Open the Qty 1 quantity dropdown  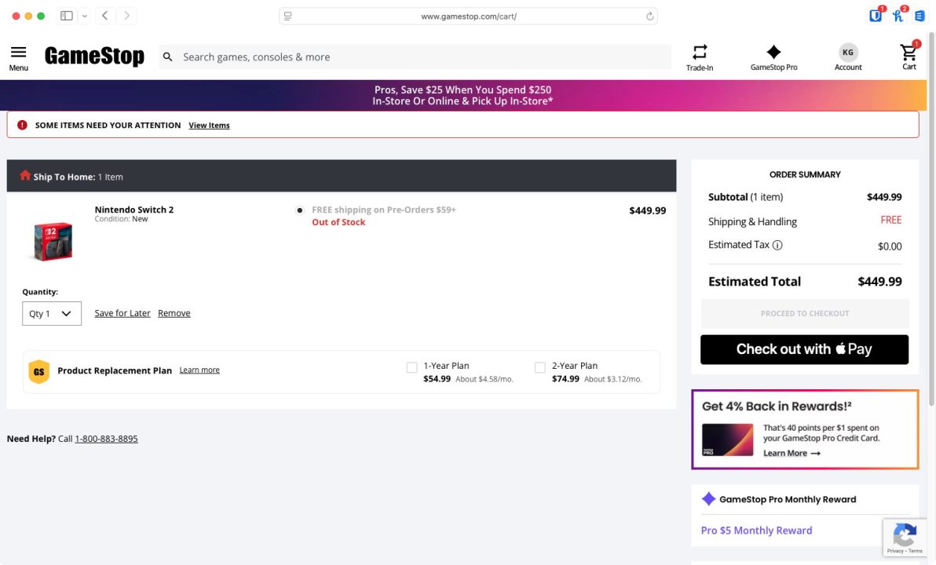[51, 313]
